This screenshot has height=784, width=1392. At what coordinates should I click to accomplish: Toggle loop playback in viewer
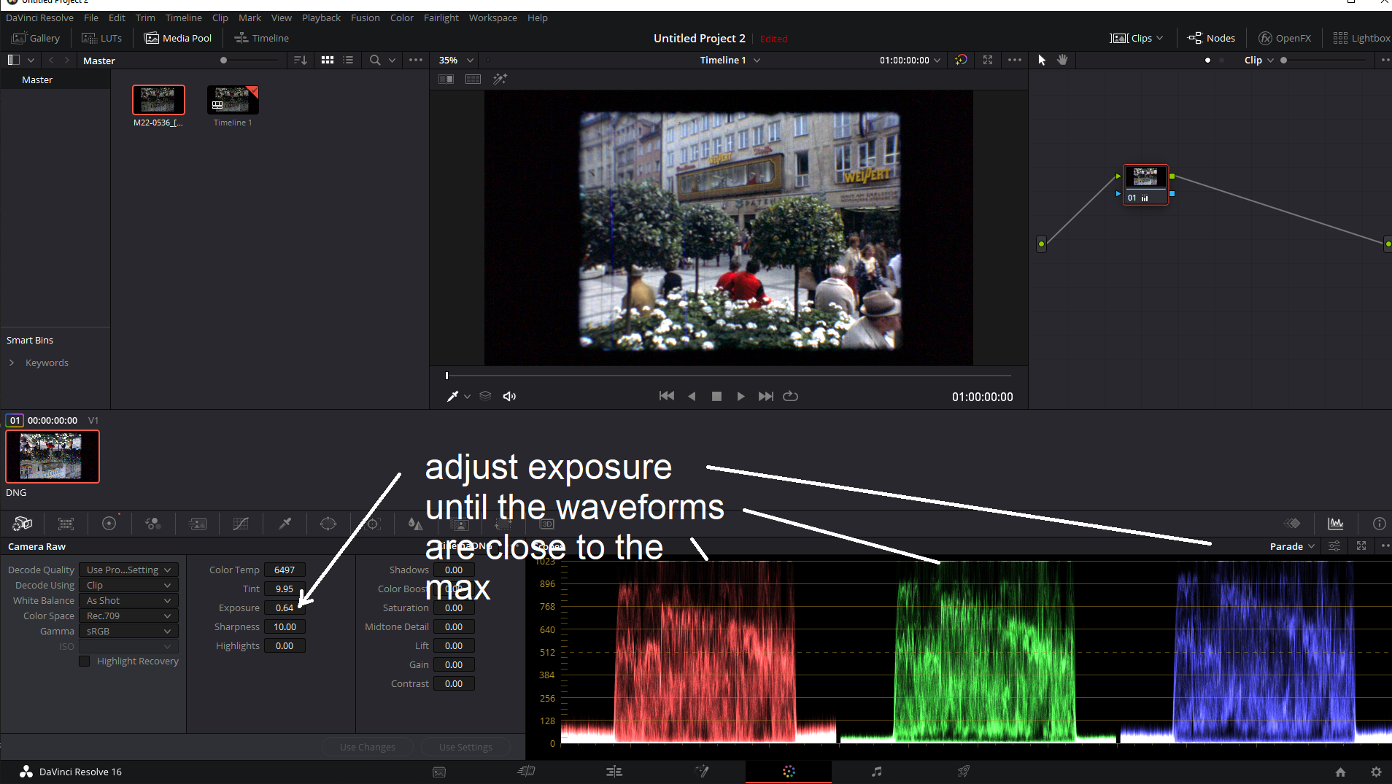(790, 396)
